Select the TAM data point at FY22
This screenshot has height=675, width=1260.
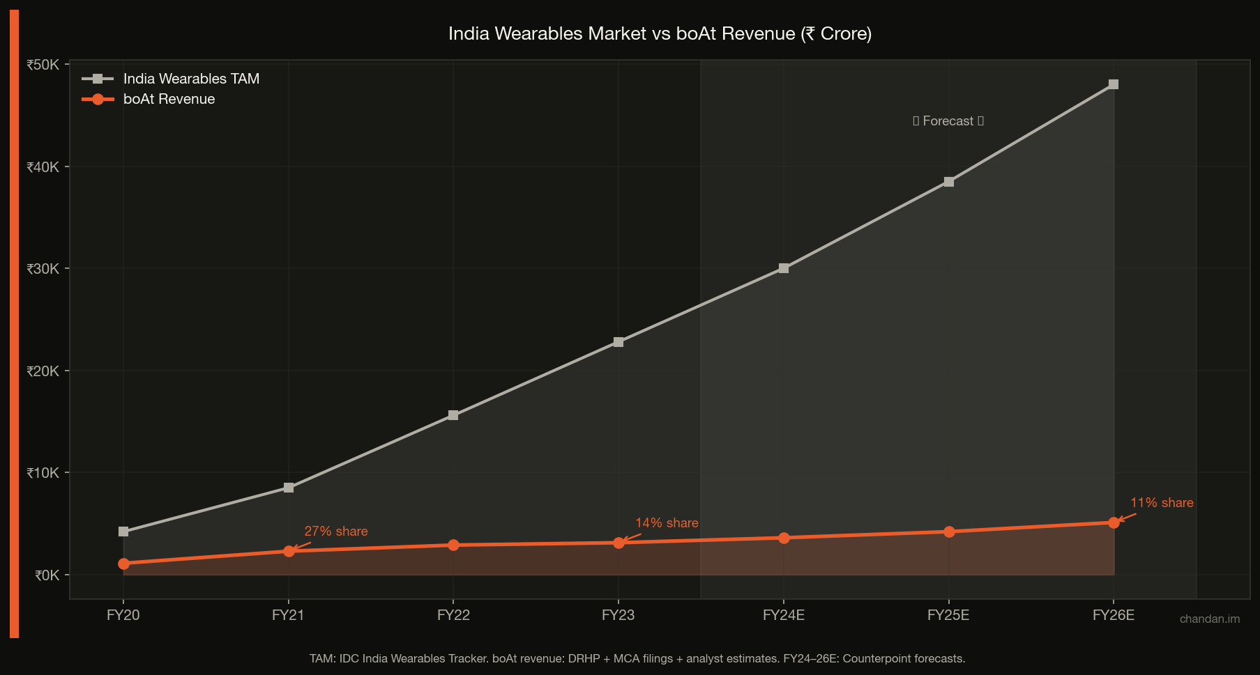(453, 415)
